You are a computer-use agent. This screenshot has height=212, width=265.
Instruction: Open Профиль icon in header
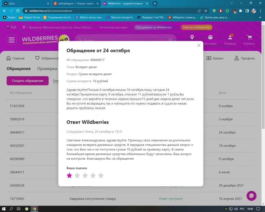pyautogui.click(x=230, y=40)
